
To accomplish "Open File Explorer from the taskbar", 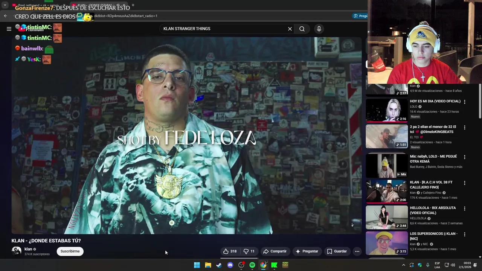I will pyautogui.click(x=208, y=265).
